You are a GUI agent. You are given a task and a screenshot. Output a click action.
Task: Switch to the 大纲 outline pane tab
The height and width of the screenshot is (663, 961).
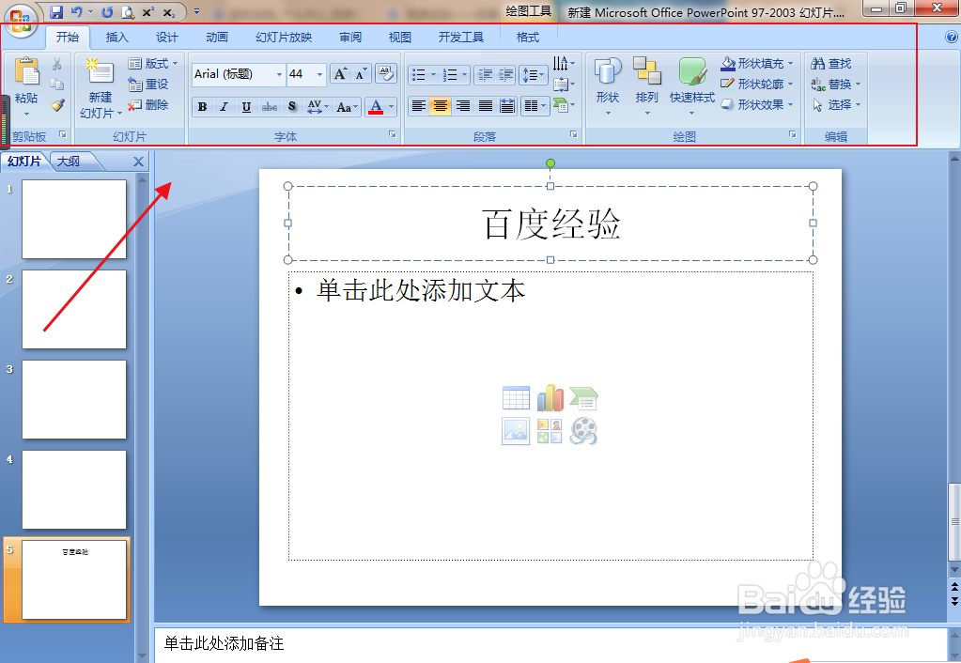pyautogui.click(x=69, y=162)
